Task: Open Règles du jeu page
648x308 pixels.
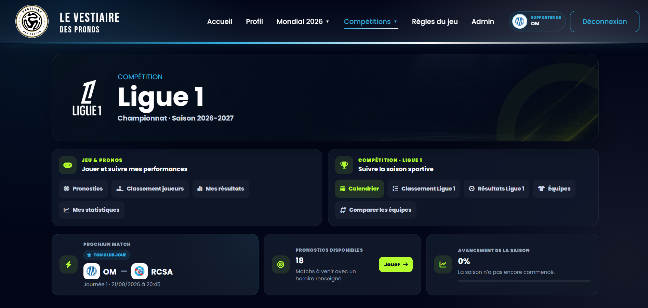Action: click(x=435, y=22)
